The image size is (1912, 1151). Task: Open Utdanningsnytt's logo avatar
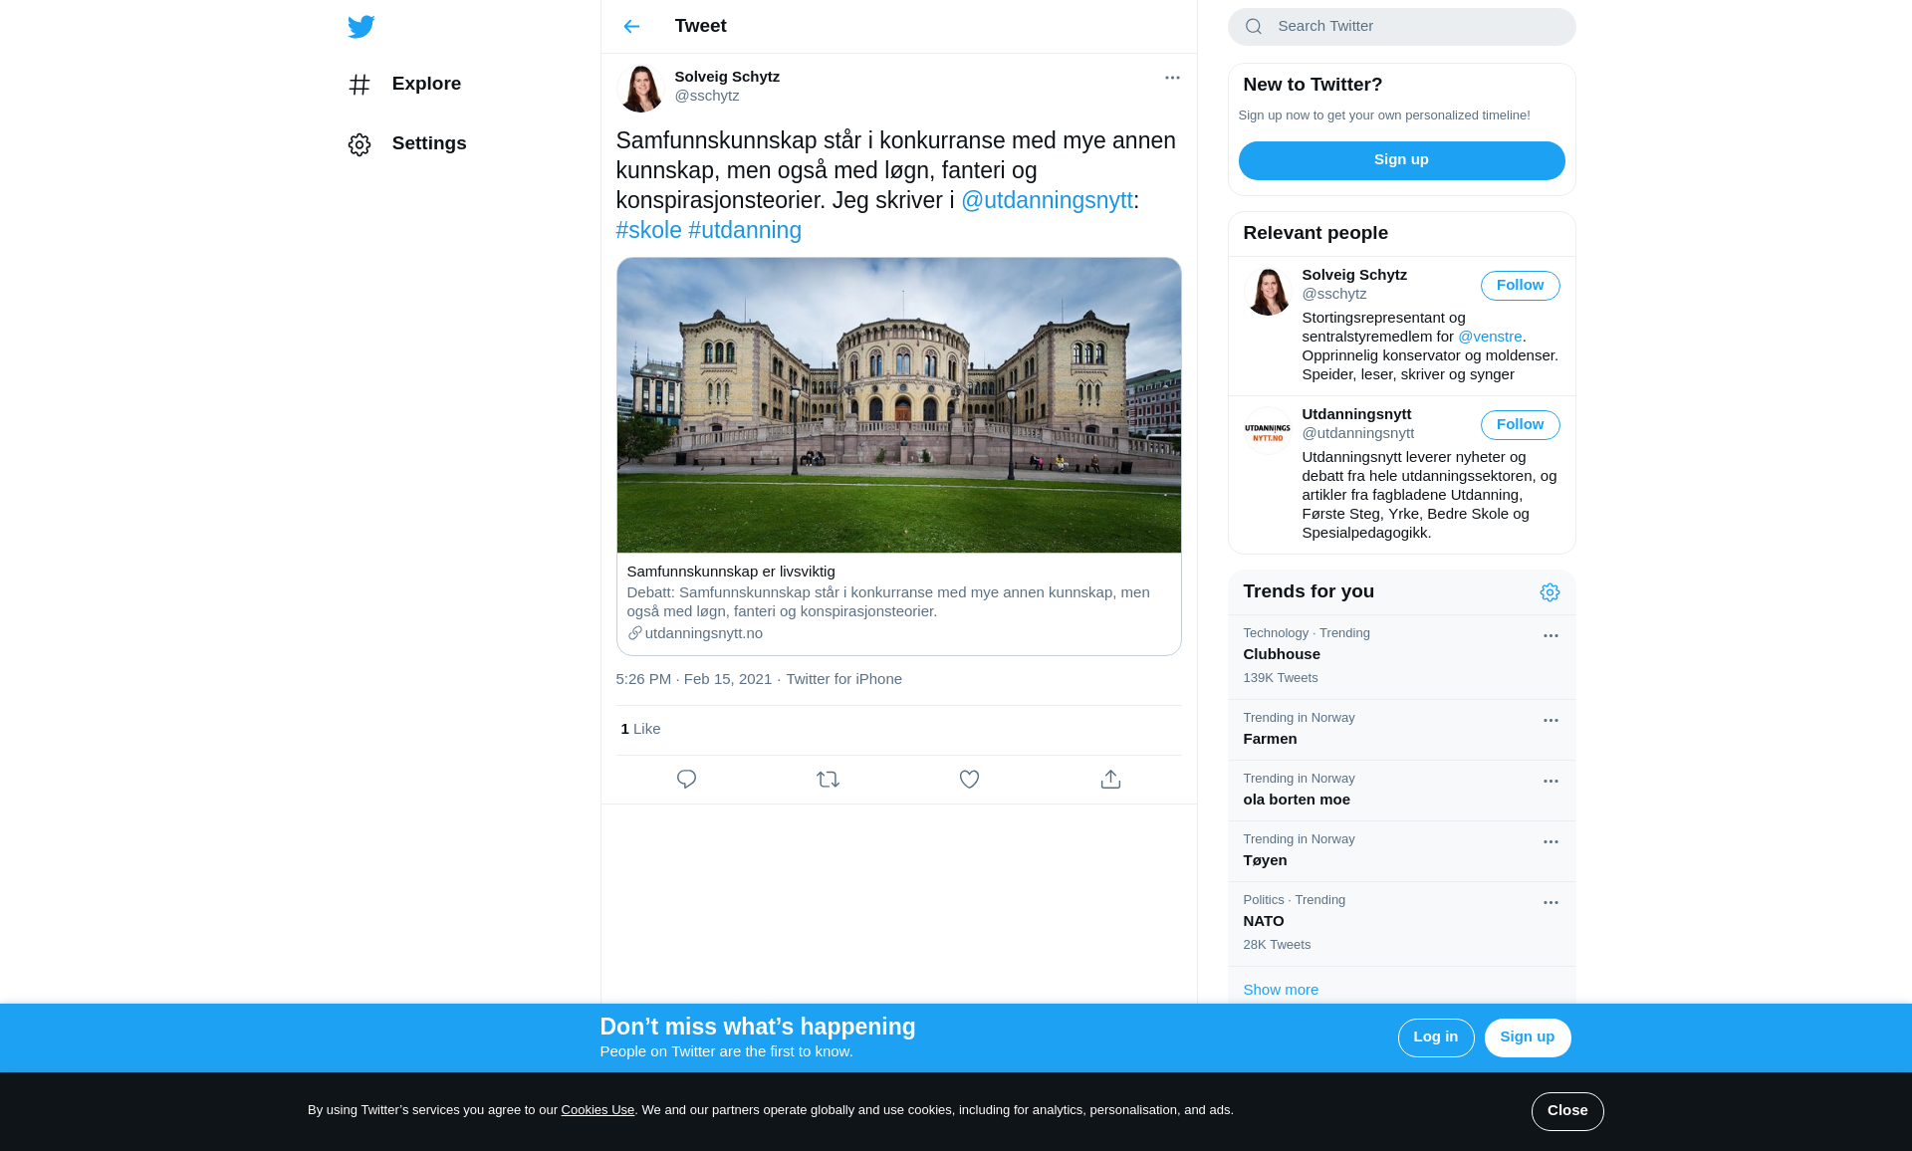point(1268,431)
